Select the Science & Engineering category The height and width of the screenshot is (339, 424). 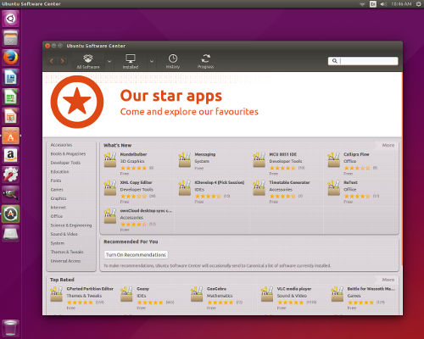pos(71,225)
